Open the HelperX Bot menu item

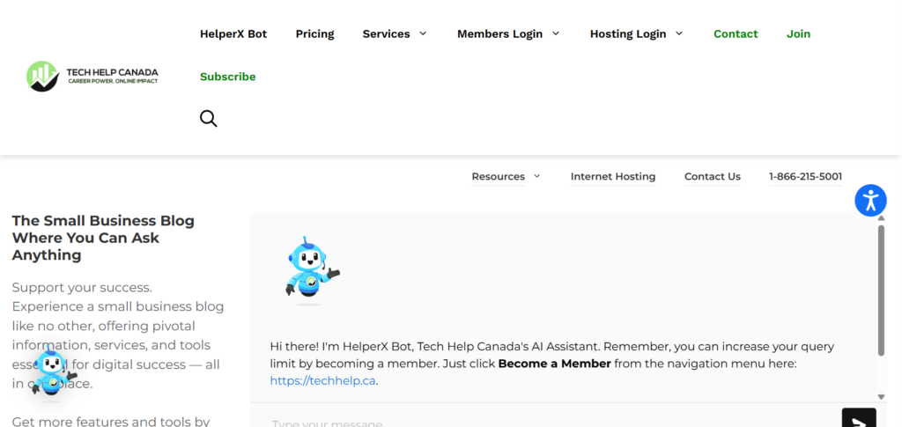point(233,34)
